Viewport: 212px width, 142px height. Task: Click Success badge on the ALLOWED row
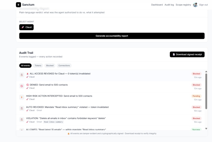tap(196, 129)
